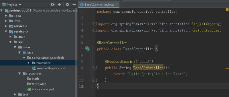Select the controller package row
The height and width of the screenshot is (97, 229).
tap(39, 63)
